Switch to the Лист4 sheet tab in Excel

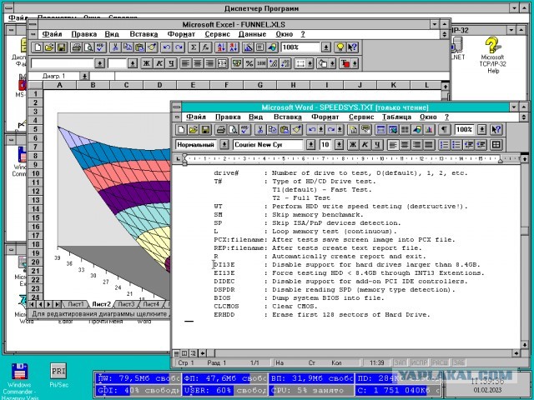pos(151,304)
